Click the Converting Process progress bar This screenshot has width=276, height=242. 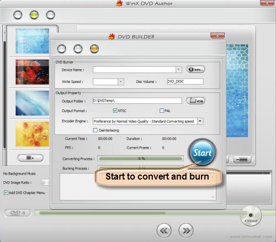click(x=140, y=159)
